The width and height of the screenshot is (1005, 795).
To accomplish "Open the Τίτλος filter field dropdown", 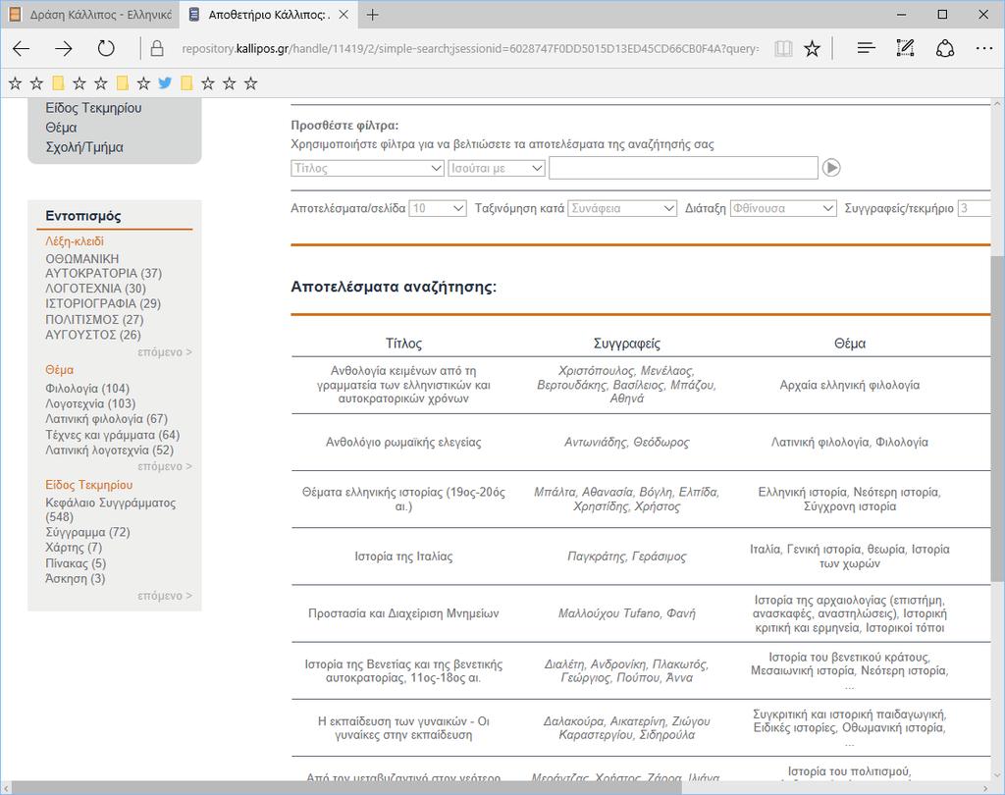I will pos(367,168).
